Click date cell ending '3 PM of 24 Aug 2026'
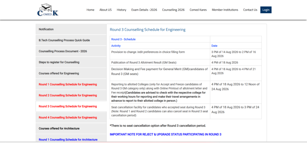Screen dimensions: 307x143 (236, 111)
